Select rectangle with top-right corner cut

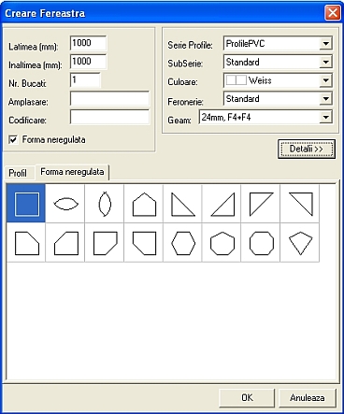(26, 243)
